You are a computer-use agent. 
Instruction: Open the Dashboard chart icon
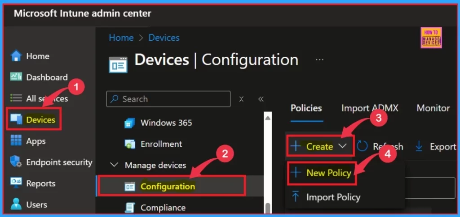point(16,77)
